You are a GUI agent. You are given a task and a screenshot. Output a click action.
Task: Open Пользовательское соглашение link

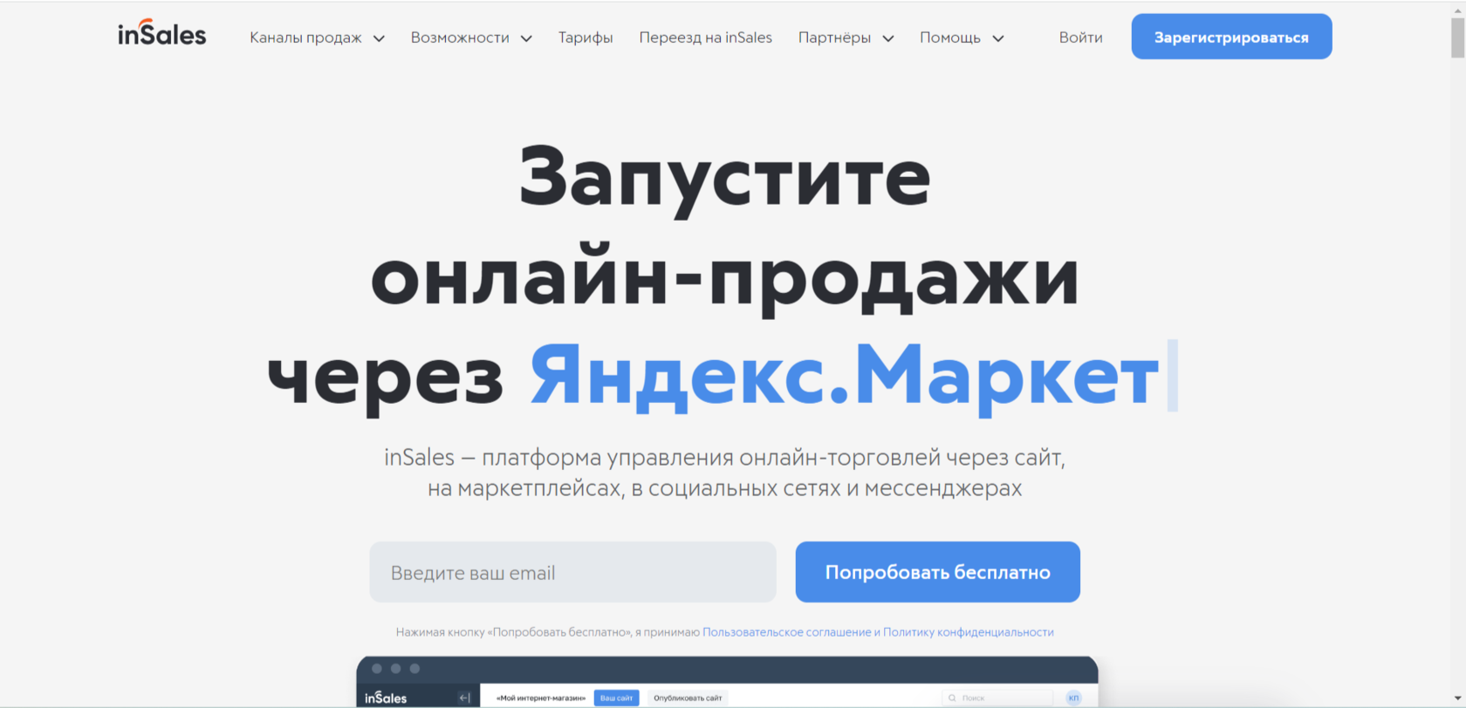click(786, 632)
